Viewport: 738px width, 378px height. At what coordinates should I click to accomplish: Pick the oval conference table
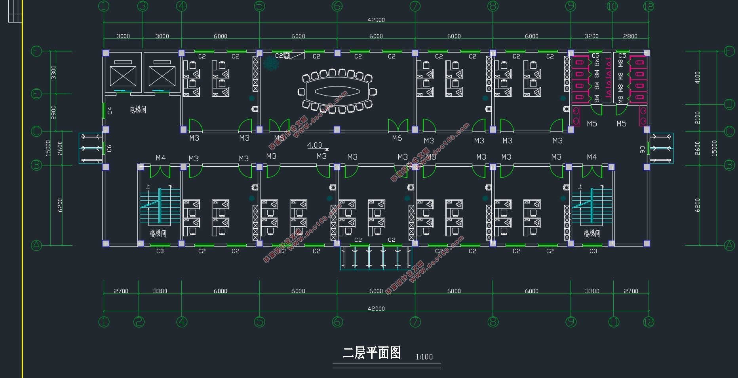pos(337,92)
